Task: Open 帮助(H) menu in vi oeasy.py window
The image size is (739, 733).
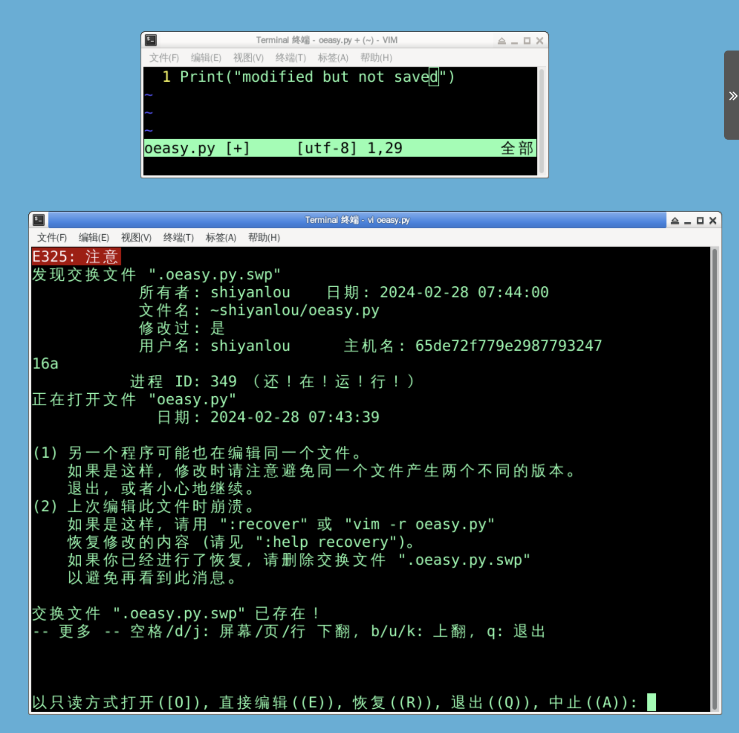Action: 264,238
